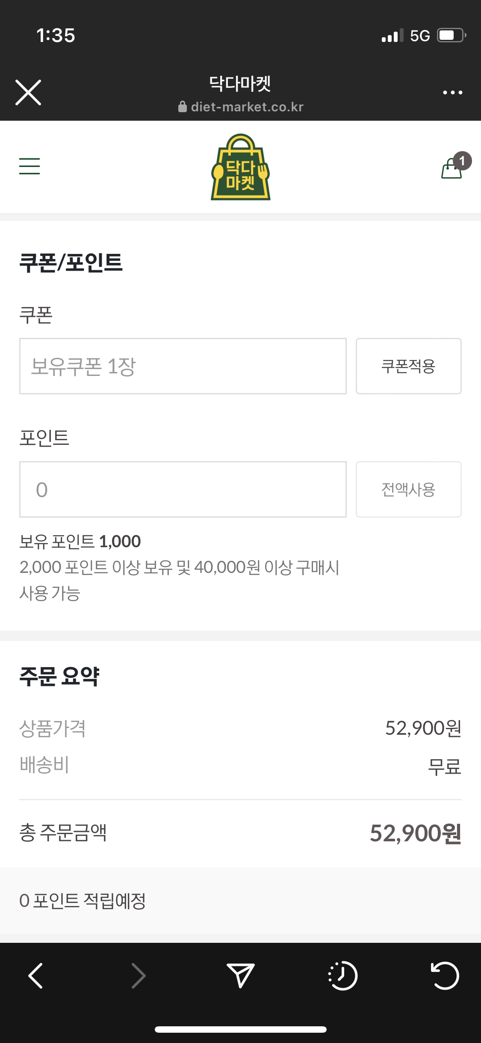
Task: Focus the 포인트 amount input field
Action: (183, 489)
